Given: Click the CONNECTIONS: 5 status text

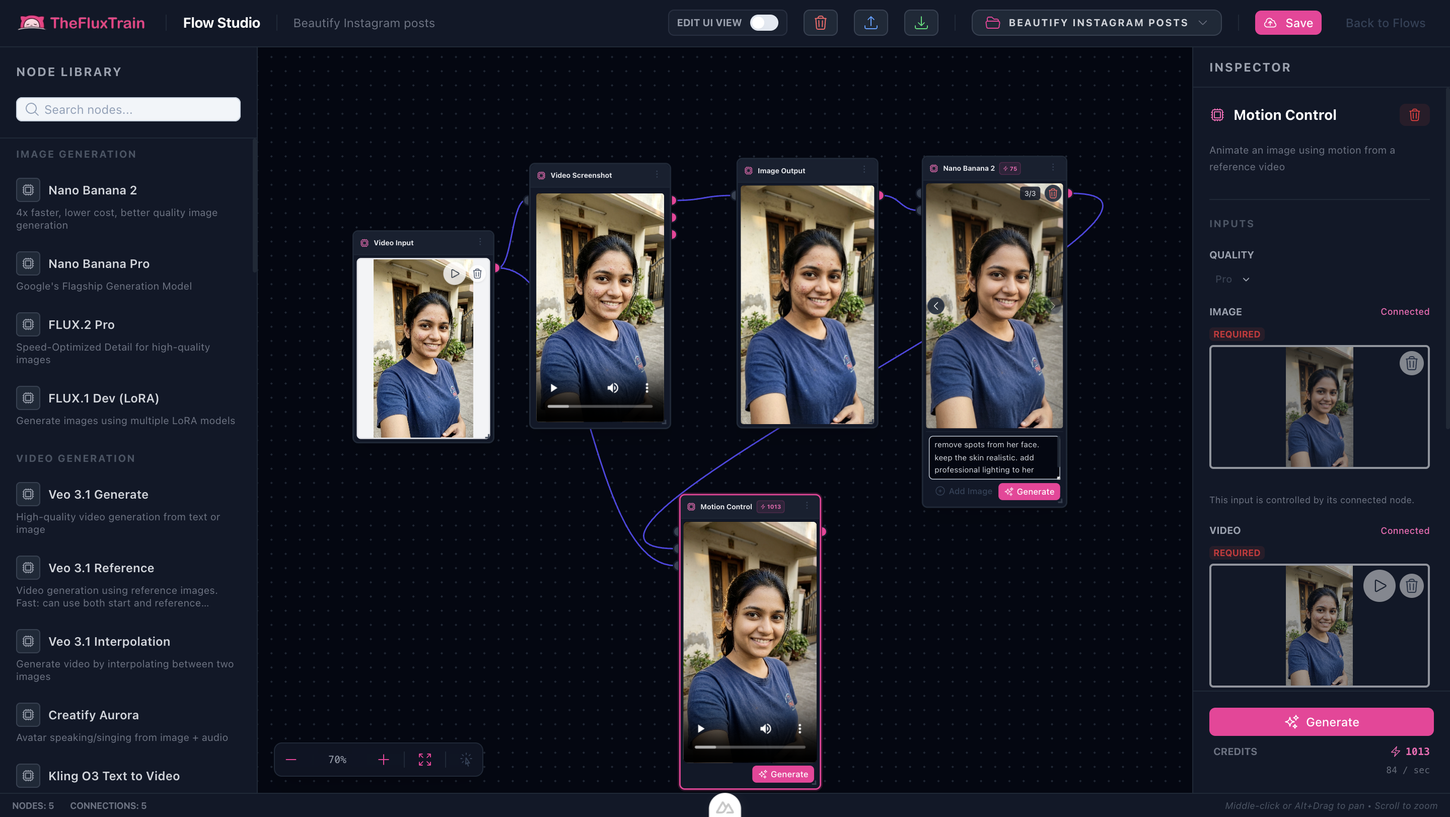Looking at the screenshot, I should click(108, 805).
